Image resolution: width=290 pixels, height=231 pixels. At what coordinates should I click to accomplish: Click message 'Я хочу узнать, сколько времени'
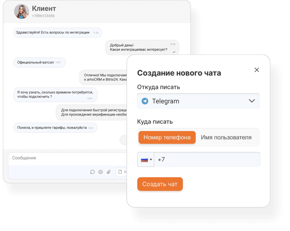click(x=55, y=95)
